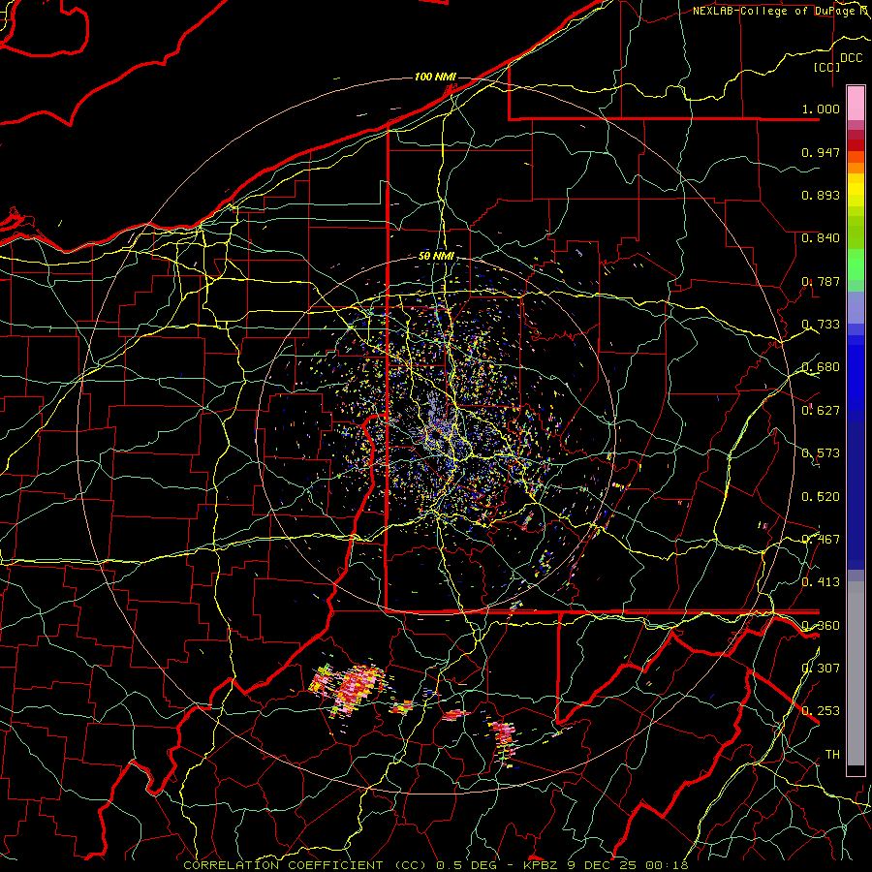Click the 0.253 scale value

pyautogui.click(x=821, y=711)
